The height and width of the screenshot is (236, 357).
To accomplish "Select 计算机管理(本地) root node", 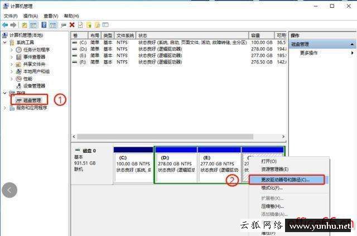I will coord(26,35).
